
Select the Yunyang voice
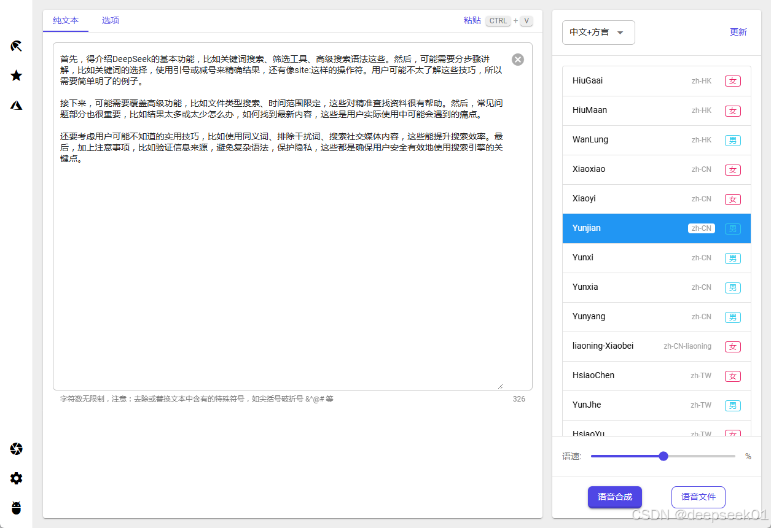click(657, 317)
